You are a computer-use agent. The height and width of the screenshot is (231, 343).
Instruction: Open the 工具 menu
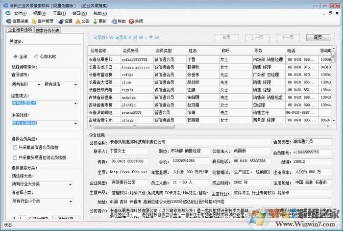(59, 13)
